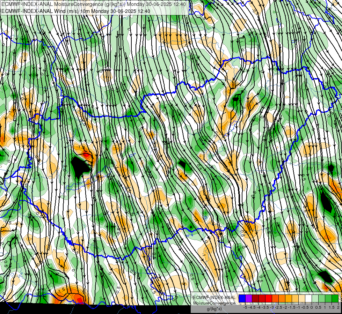Click the -2 tick label on legend scale
Viewport: 342px width, 314px height.
point(285,307)
